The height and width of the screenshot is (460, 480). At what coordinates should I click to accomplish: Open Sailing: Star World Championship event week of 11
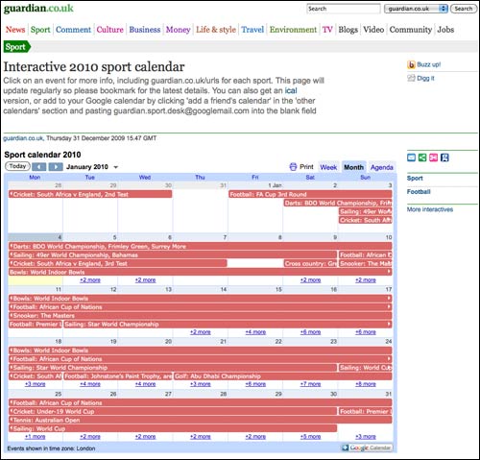pyautogui.click(x=228, y=324)
